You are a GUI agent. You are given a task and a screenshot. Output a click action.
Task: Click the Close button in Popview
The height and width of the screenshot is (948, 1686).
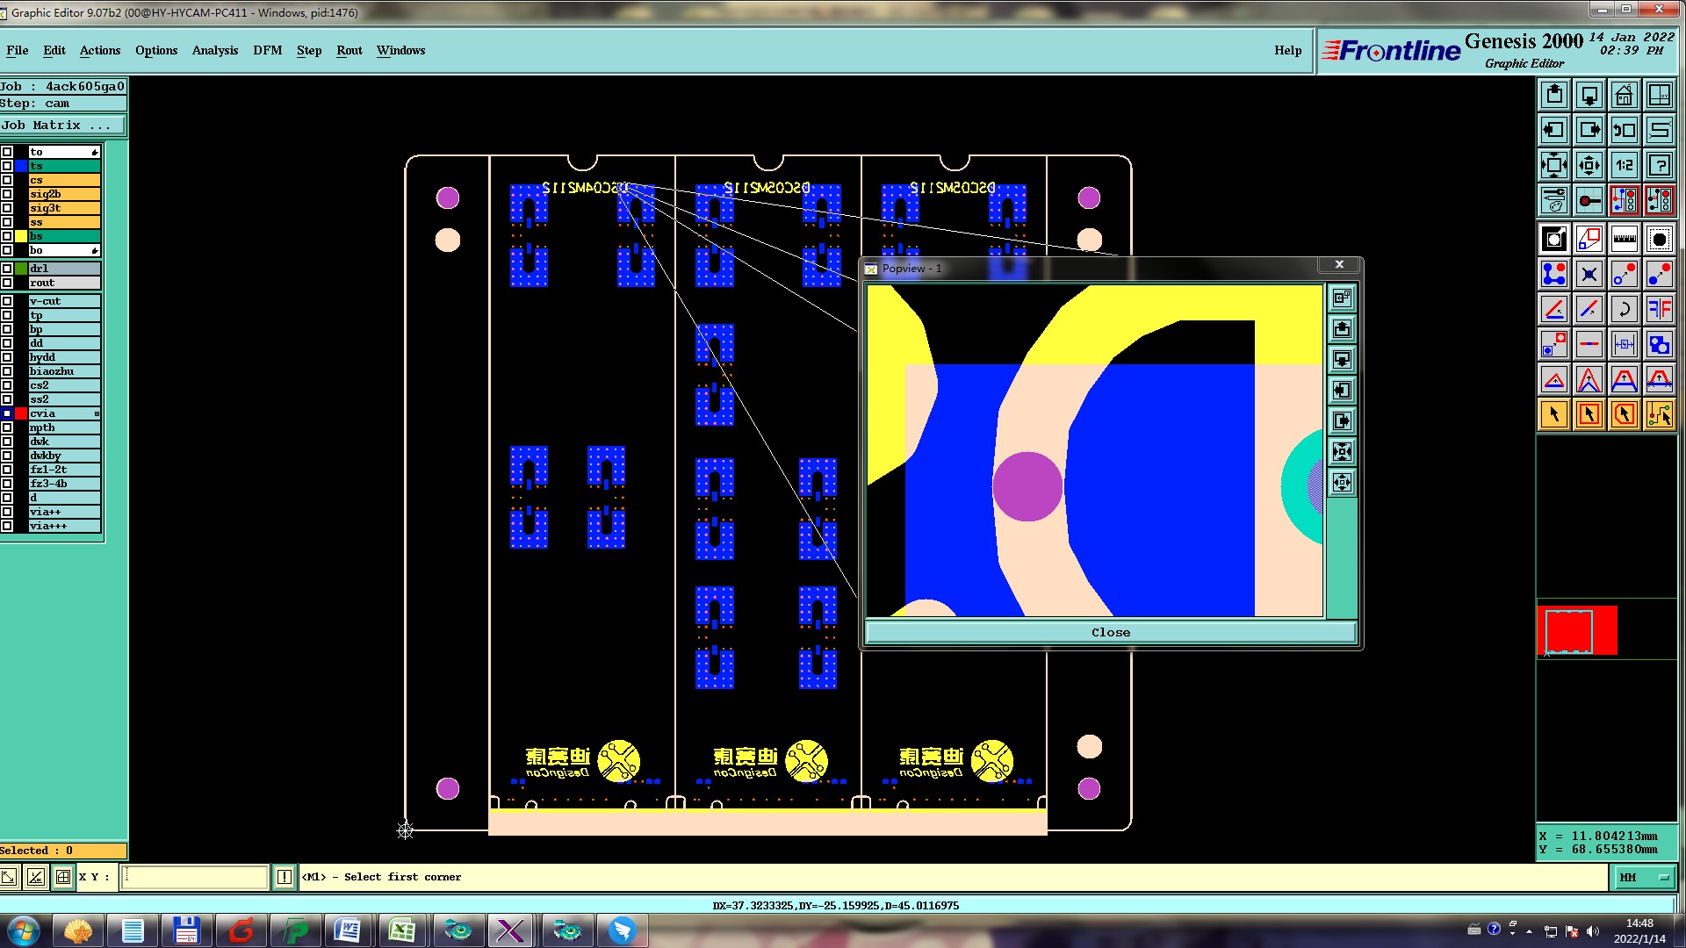[1110, 632]
